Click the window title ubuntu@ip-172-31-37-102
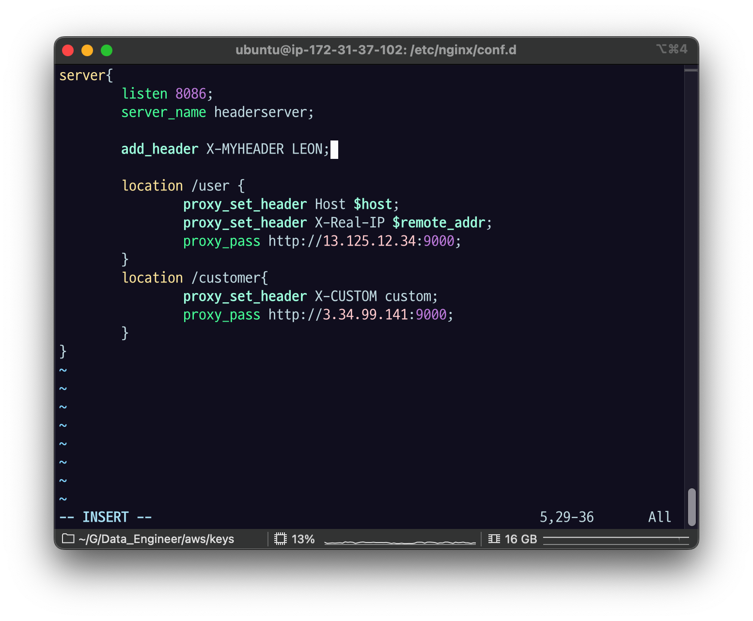 [376, 50]
